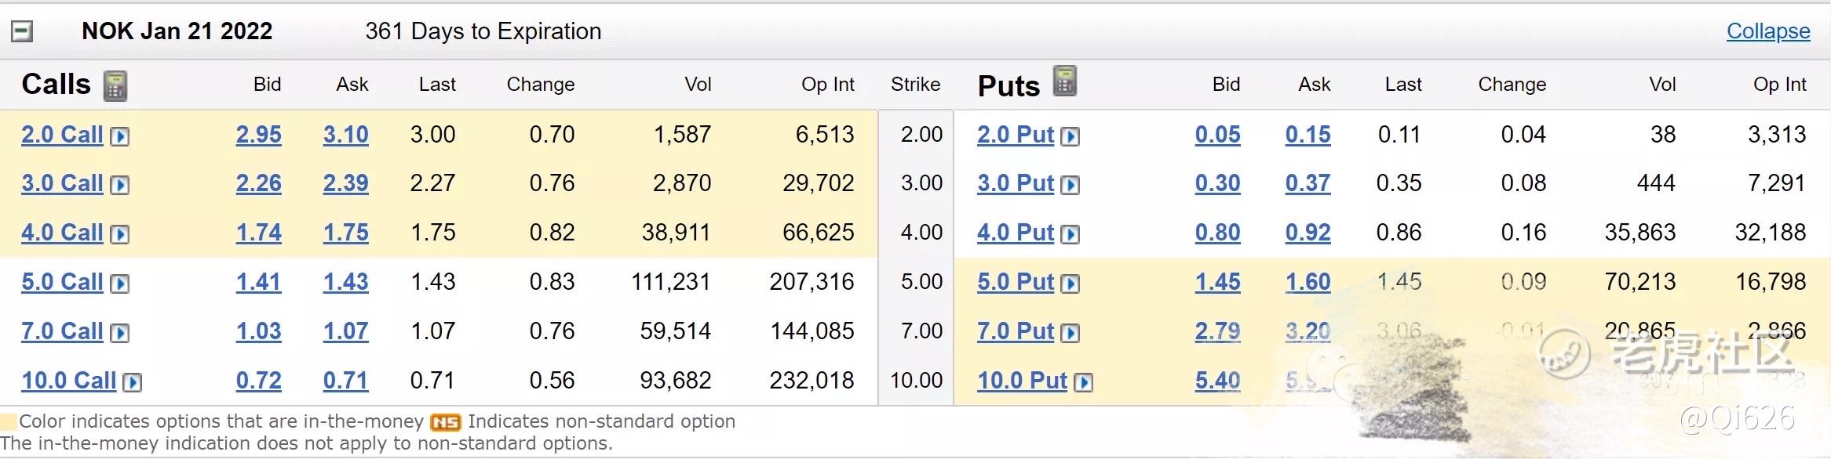Click arrow icon beside 10.0 Call
Screen dimensions: 1831x459
(133, 382)
